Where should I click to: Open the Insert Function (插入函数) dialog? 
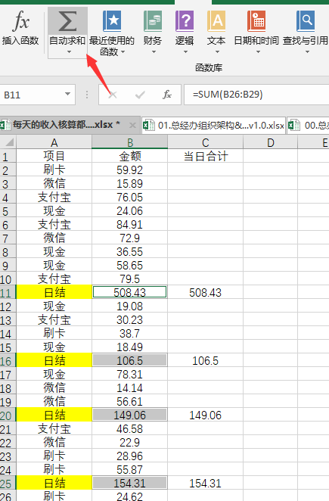20,28
